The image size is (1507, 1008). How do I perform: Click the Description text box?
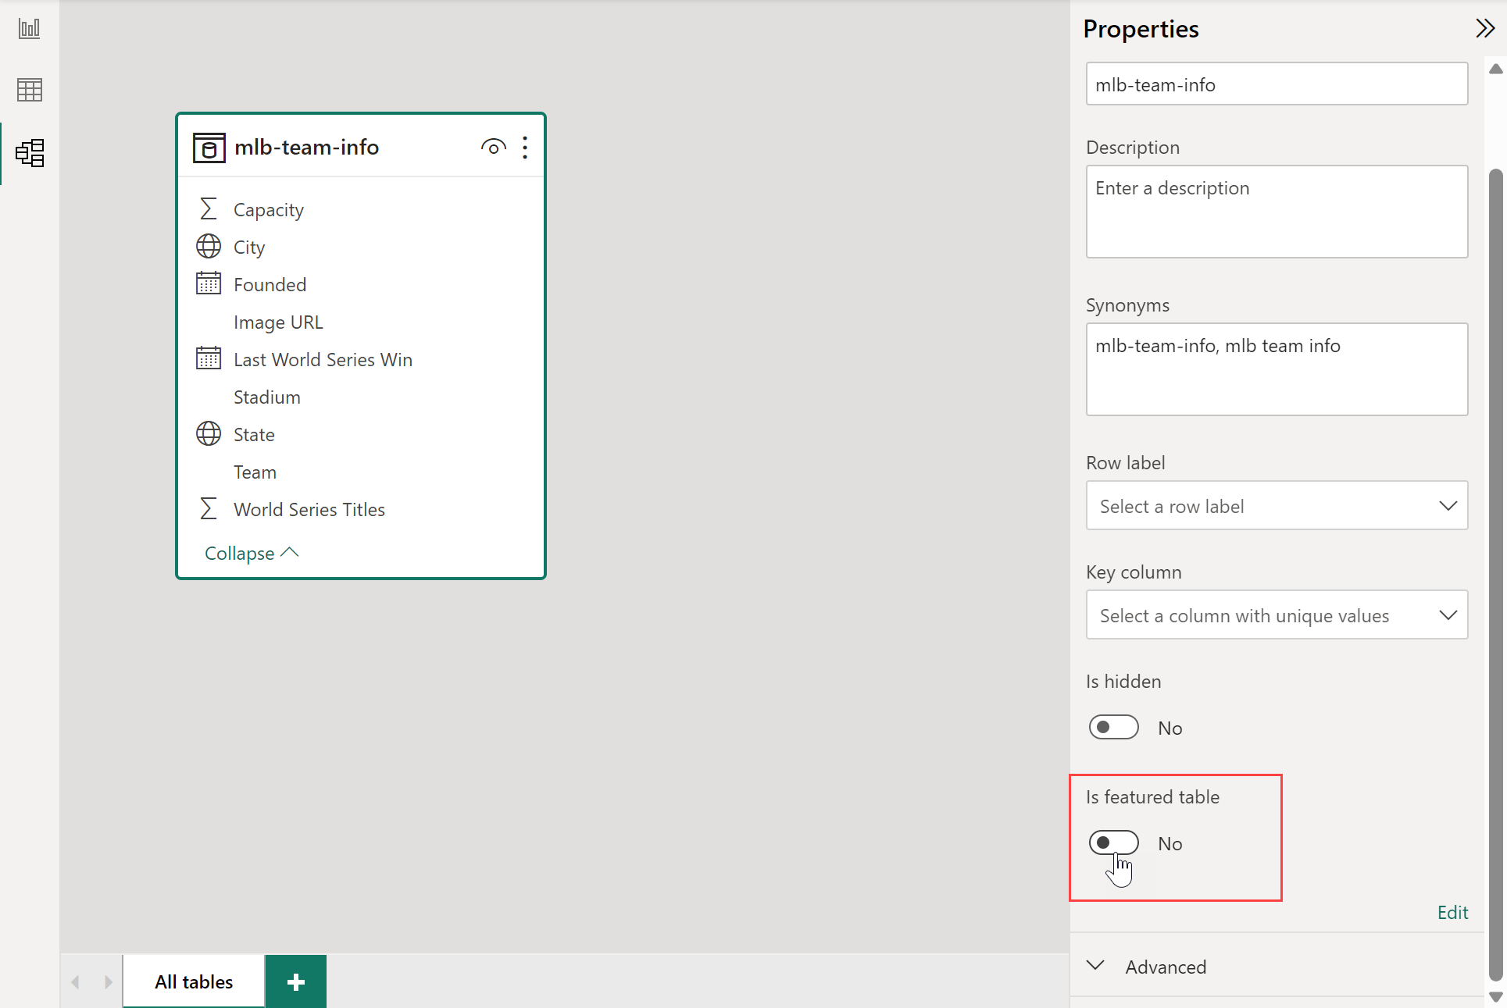point(1277,211)
